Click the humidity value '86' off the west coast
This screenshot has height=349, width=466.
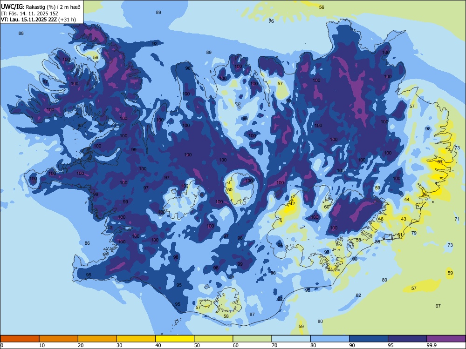pos(87,243)
